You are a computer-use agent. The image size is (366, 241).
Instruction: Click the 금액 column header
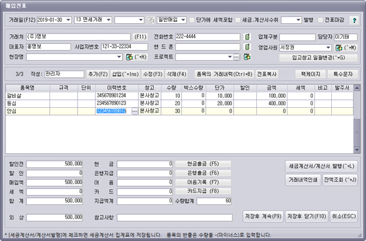point(272,88)
